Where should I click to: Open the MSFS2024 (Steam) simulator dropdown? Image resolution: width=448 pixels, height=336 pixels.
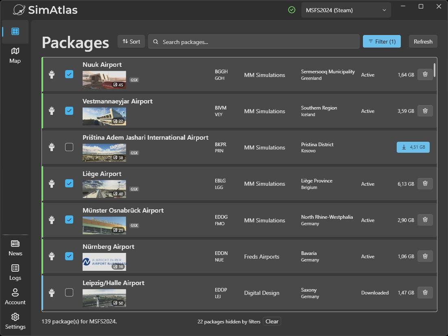[x=346, y=10]
